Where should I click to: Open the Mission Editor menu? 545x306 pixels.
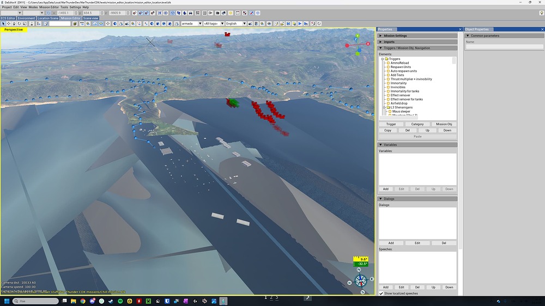pyautogui.click(x=49, y=7)
